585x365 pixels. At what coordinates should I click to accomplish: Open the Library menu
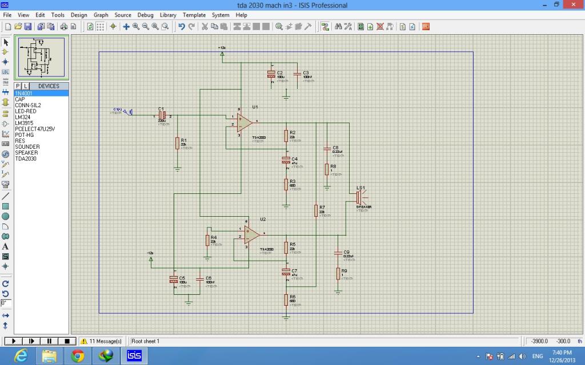(x=168, y=15)
